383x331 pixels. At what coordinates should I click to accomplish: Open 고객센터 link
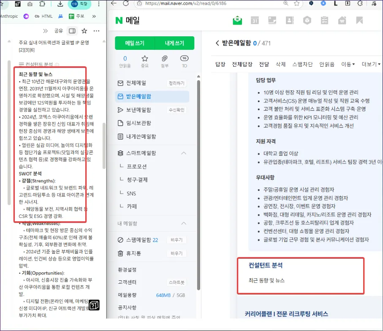tap(127, 282)
